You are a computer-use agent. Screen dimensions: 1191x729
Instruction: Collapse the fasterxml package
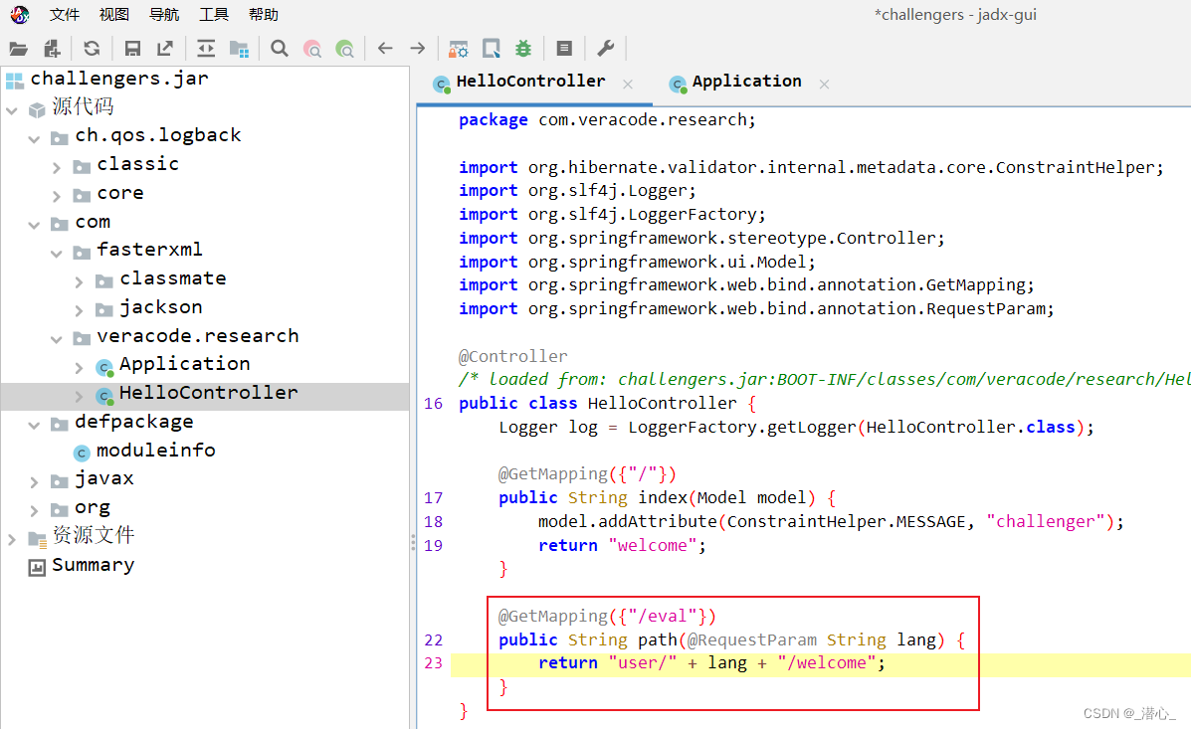point(57,254)
